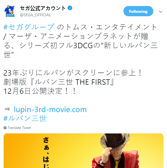Open the Lupin movie poster image

click(83, 151)
